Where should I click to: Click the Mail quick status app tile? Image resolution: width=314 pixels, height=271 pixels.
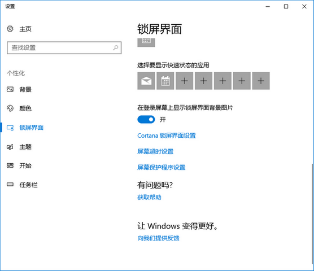click(x=146, y=81)
